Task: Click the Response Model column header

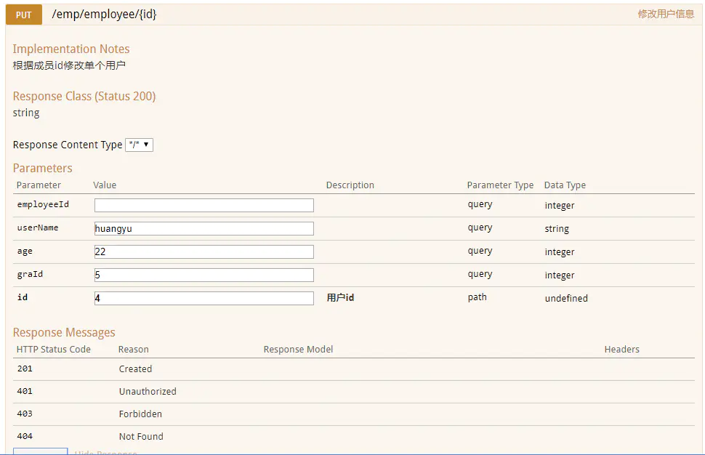Action: (x=298, y=350)
